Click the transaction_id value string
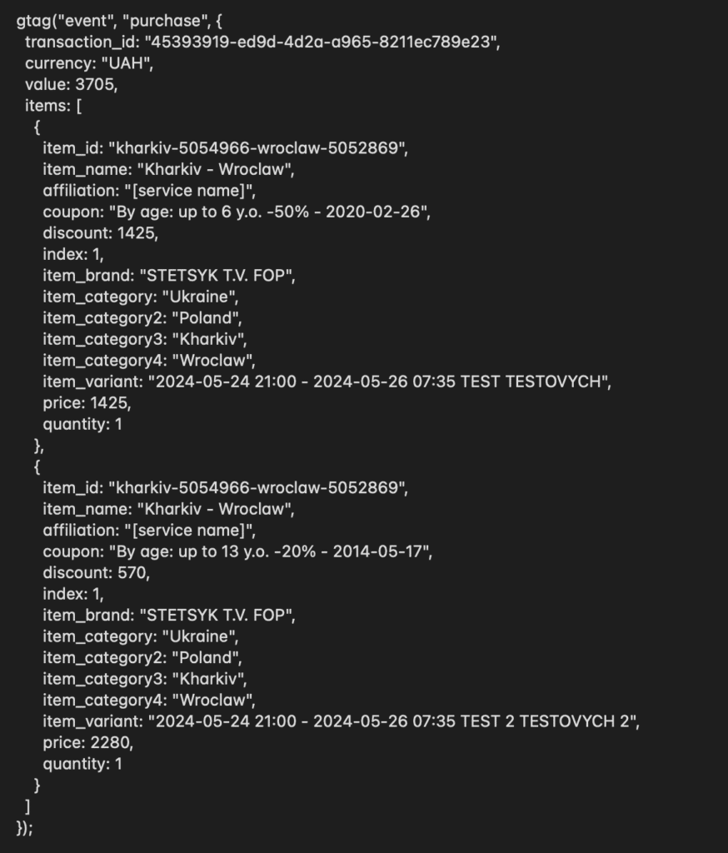This screenshot has height=853, width=728. (x=320, y=42)
